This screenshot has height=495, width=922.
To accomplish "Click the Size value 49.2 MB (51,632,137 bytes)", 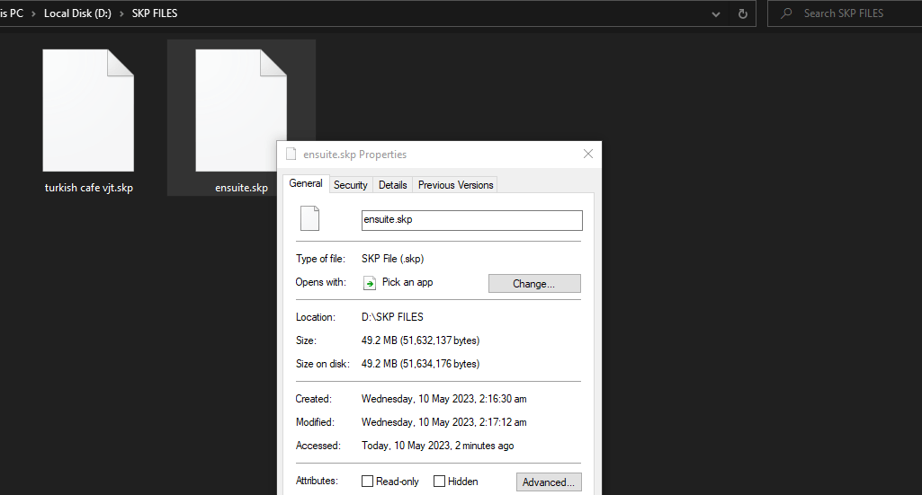I will tap(420, 340).
